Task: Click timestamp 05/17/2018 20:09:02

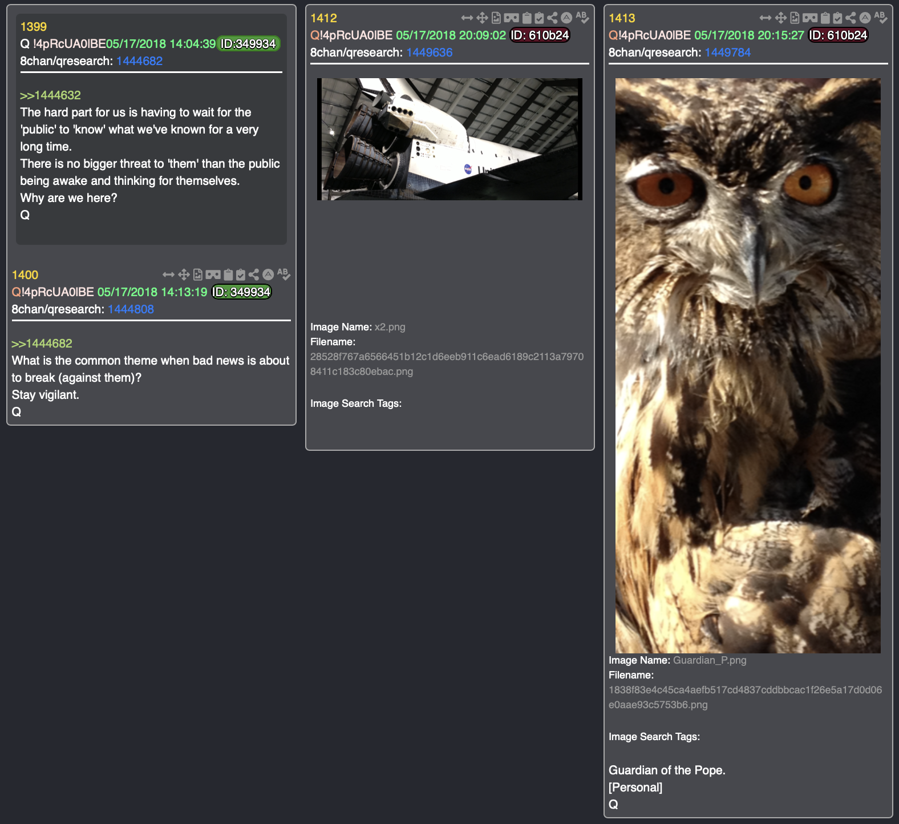Action: [x=451, y=35]
